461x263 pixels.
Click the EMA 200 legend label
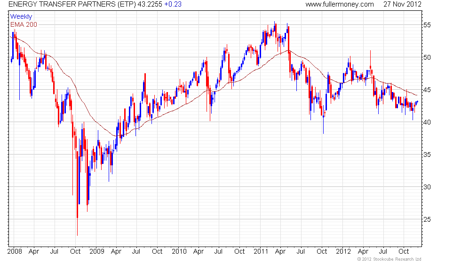click(24, 24)
